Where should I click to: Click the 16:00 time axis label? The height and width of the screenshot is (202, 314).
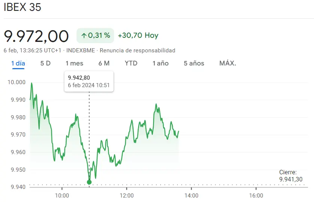[256, 195]
